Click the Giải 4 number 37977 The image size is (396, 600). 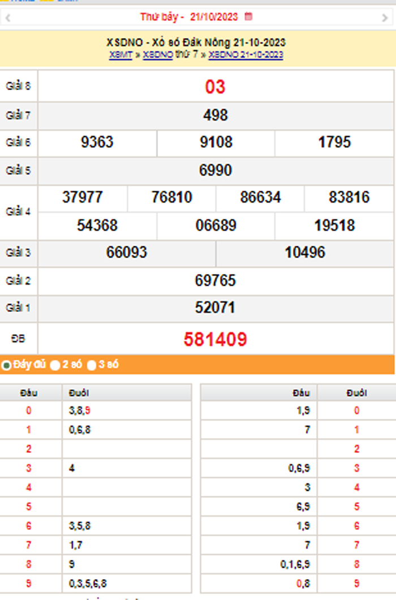pyautogui.click(x=83, y=198)
